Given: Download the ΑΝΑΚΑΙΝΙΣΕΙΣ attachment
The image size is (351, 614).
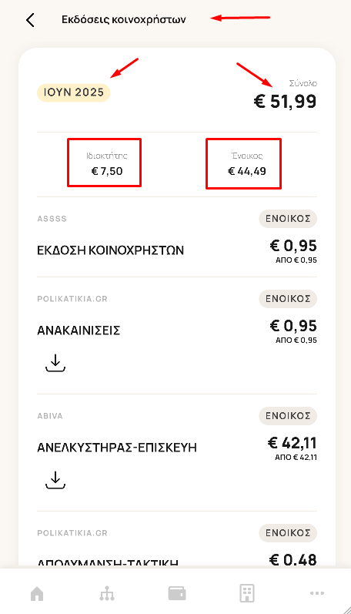Looking at the screenshot, I should click(55, 363).
